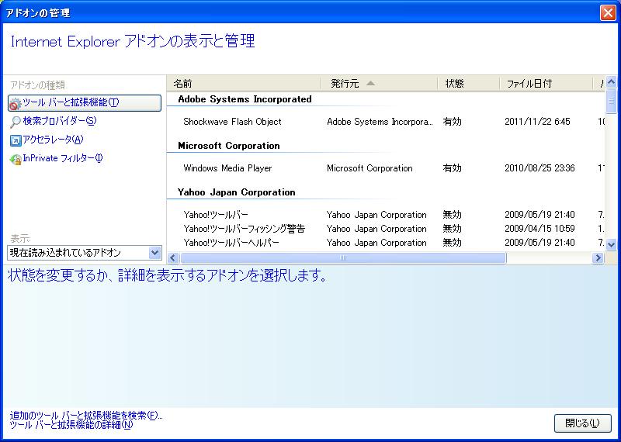Sort list by ファイル日付 column header

point(546,84)
